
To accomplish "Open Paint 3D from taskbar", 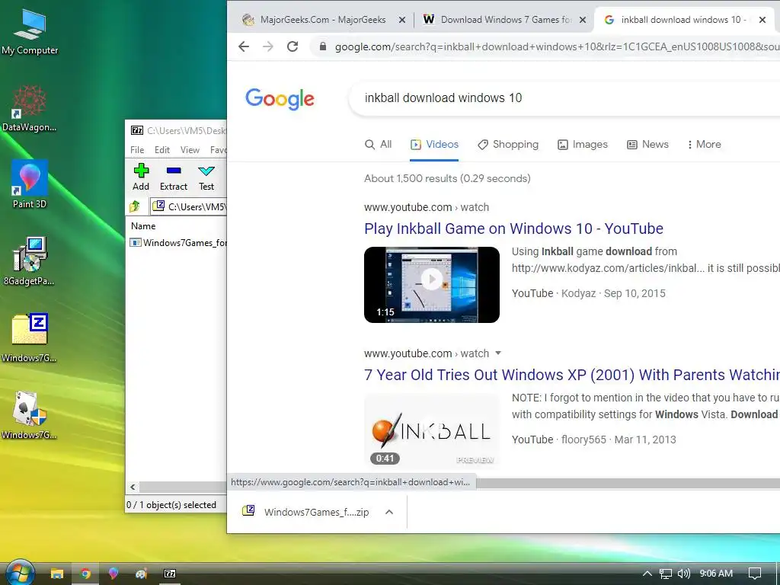I will coord(113,574).
